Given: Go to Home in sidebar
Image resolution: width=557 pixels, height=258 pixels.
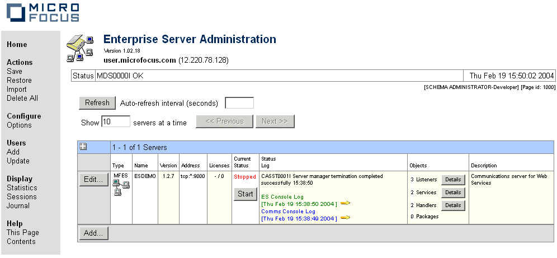Looking at the screenshot, I should pos(17,44).
